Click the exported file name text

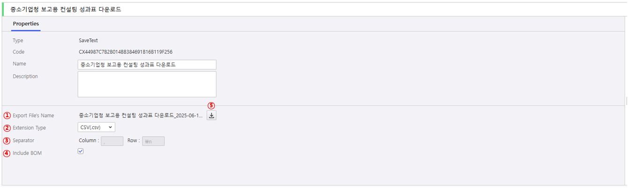tap(141, 115)
